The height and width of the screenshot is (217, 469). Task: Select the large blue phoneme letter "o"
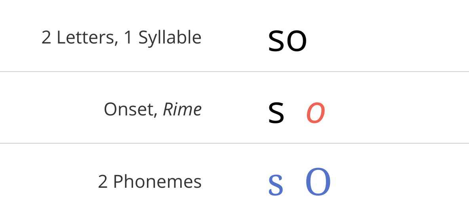[318, 182]
